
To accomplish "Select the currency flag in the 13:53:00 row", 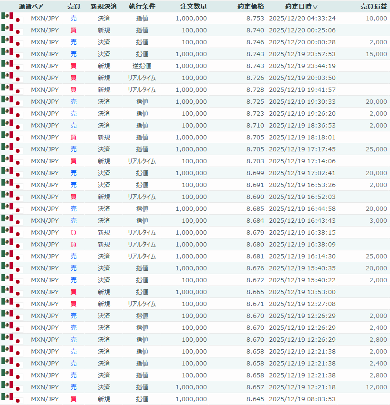I will 11,292.
